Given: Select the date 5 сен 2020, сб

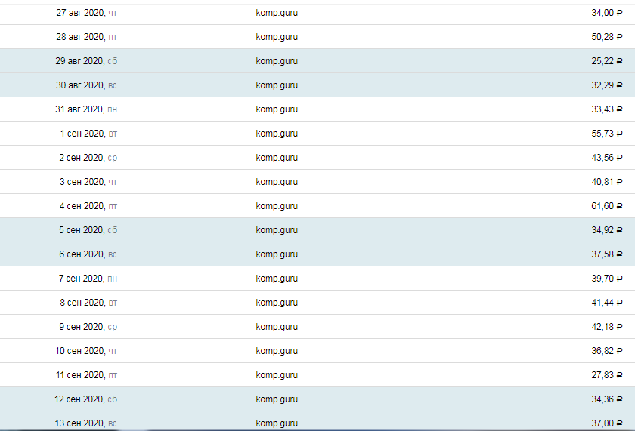Looking at the screenshot, I should coord(88,230).
